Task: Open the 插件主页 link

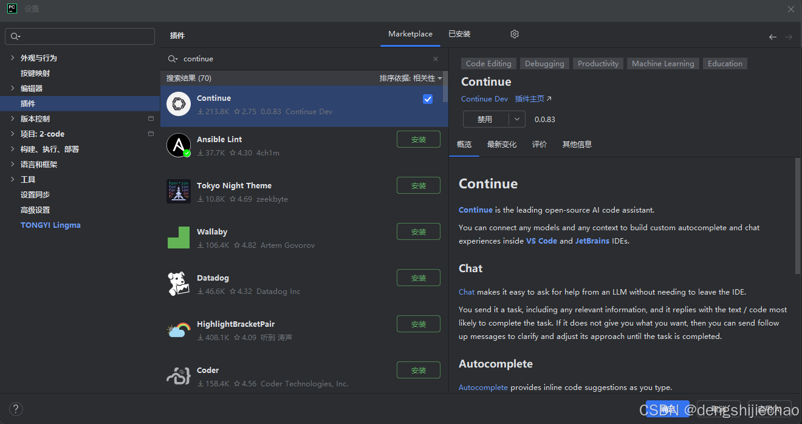Action: [x=533, y=98]
